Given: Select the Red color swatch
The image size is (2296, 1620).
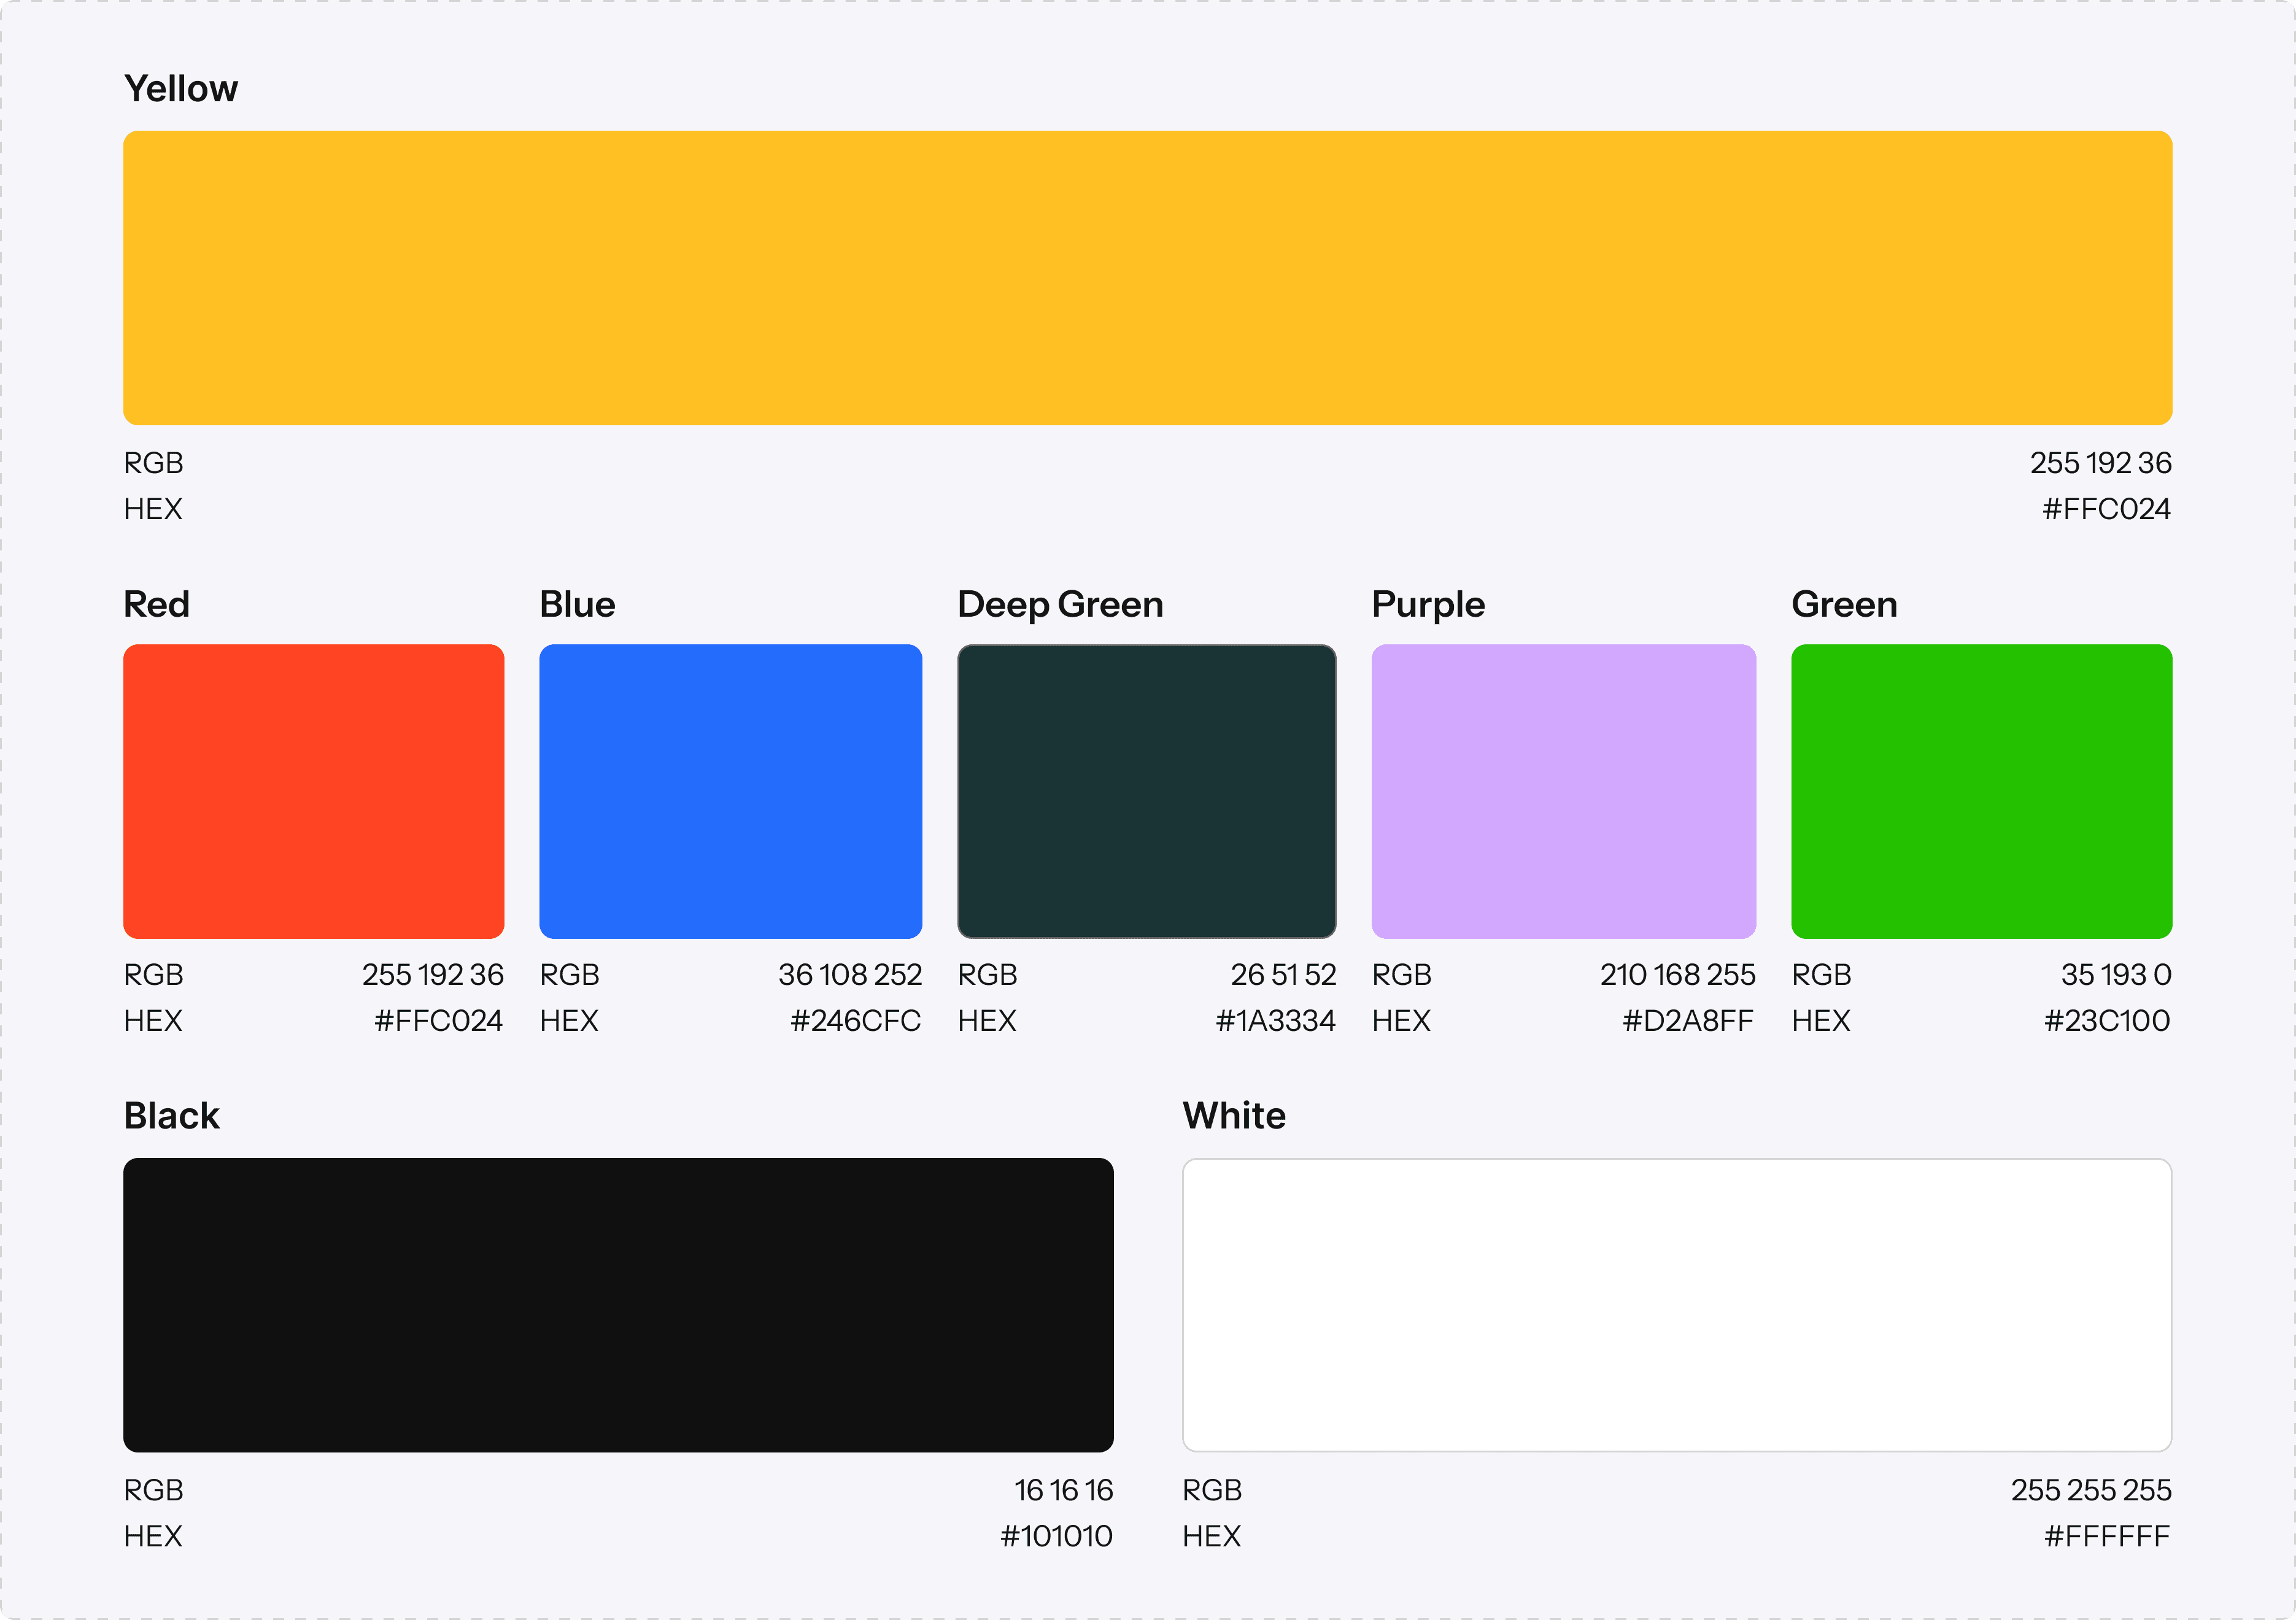Looking at the screenshot, I should (313, 791).
